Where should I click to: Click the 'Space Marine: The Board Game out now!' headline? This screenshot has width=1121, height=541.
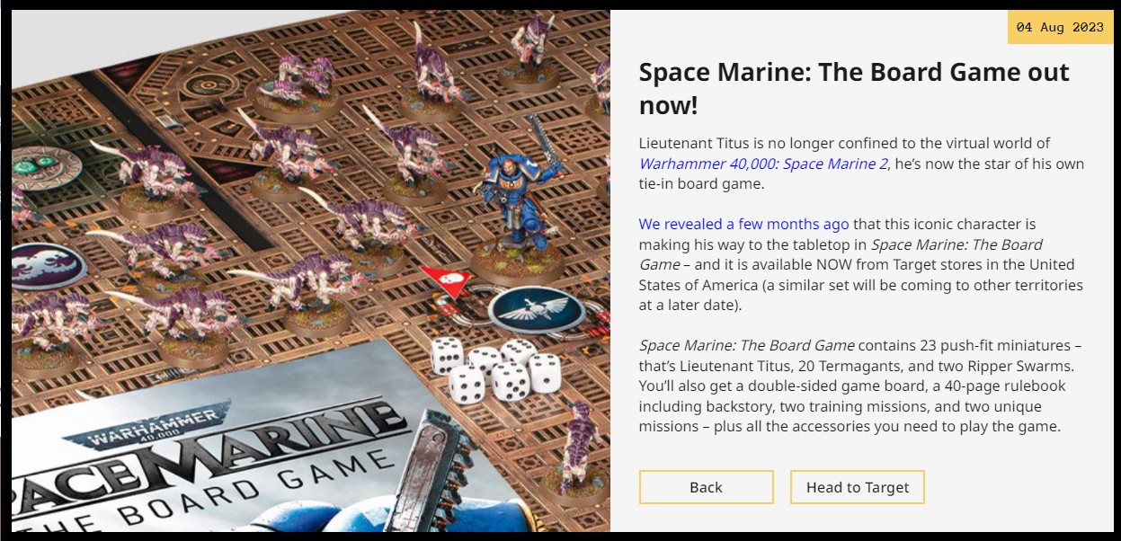tap(854, 88)
